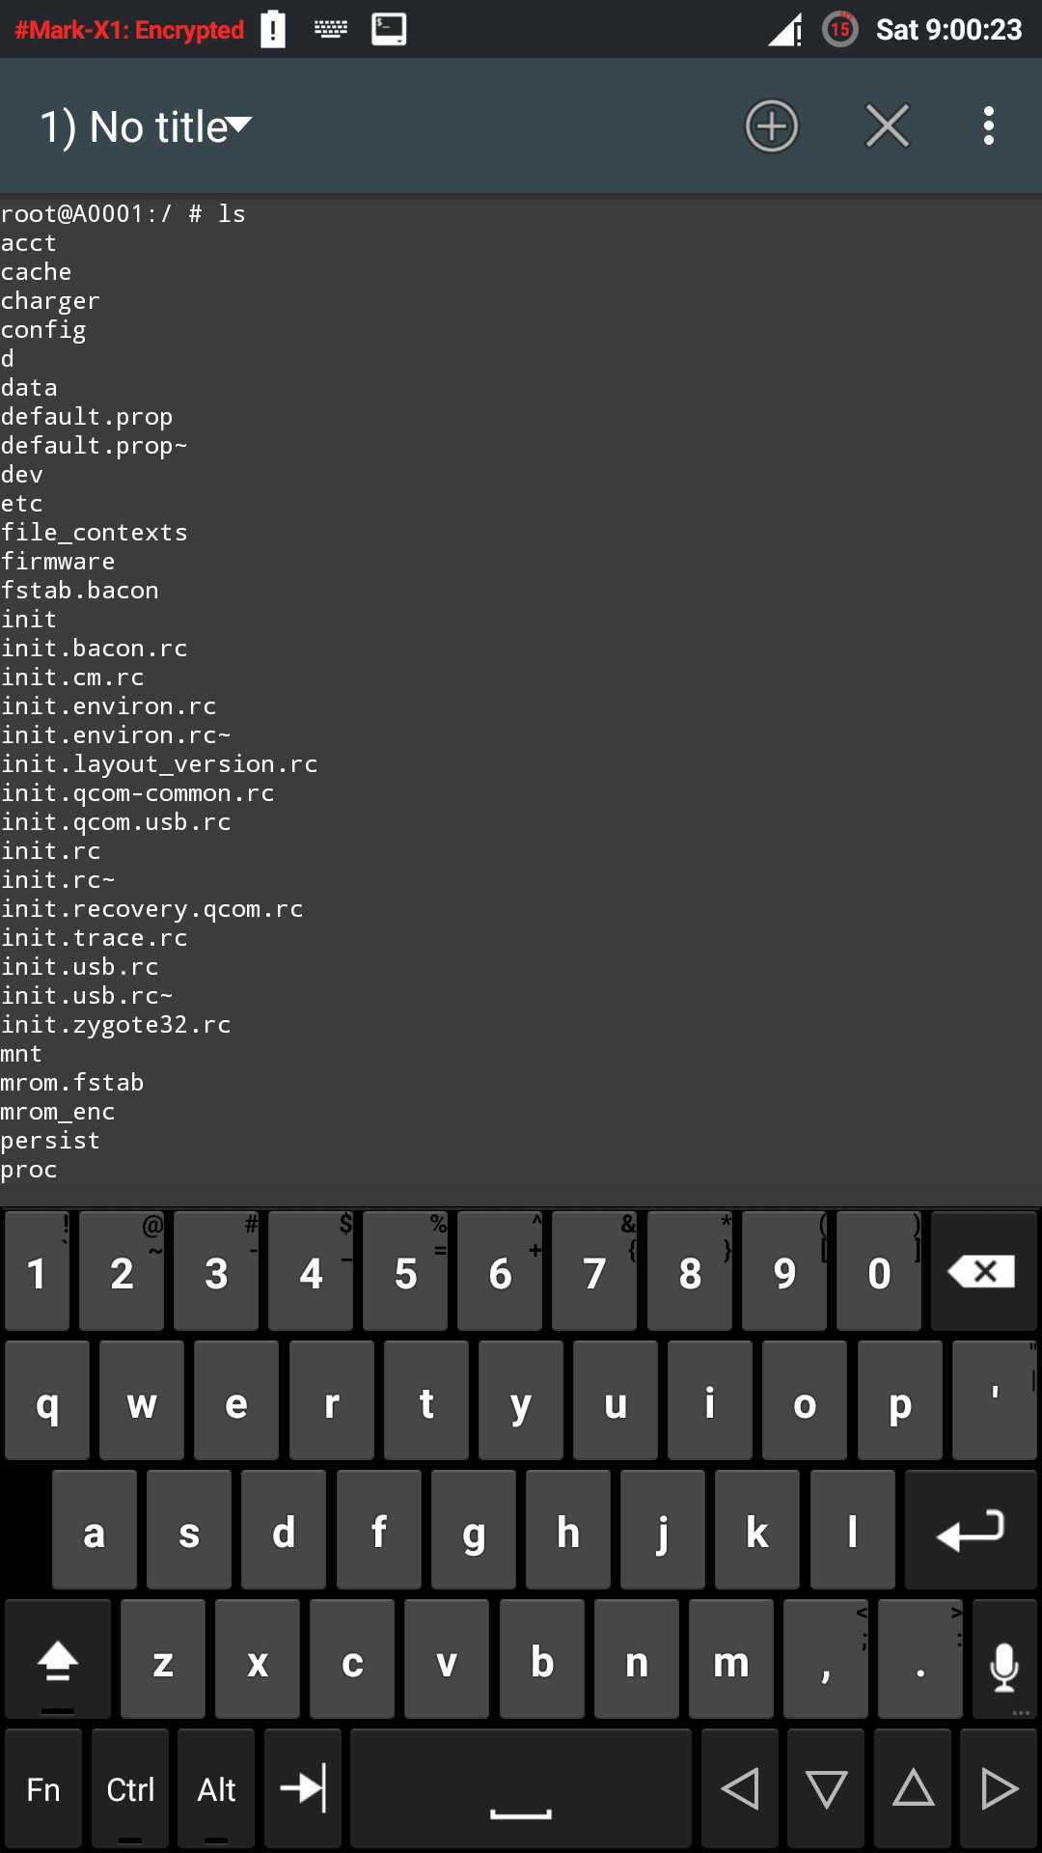The height and width of the screenshot is (1853, 1042).
Task: Toggle the Ctrl modifier key
Action: point(130,1787)
